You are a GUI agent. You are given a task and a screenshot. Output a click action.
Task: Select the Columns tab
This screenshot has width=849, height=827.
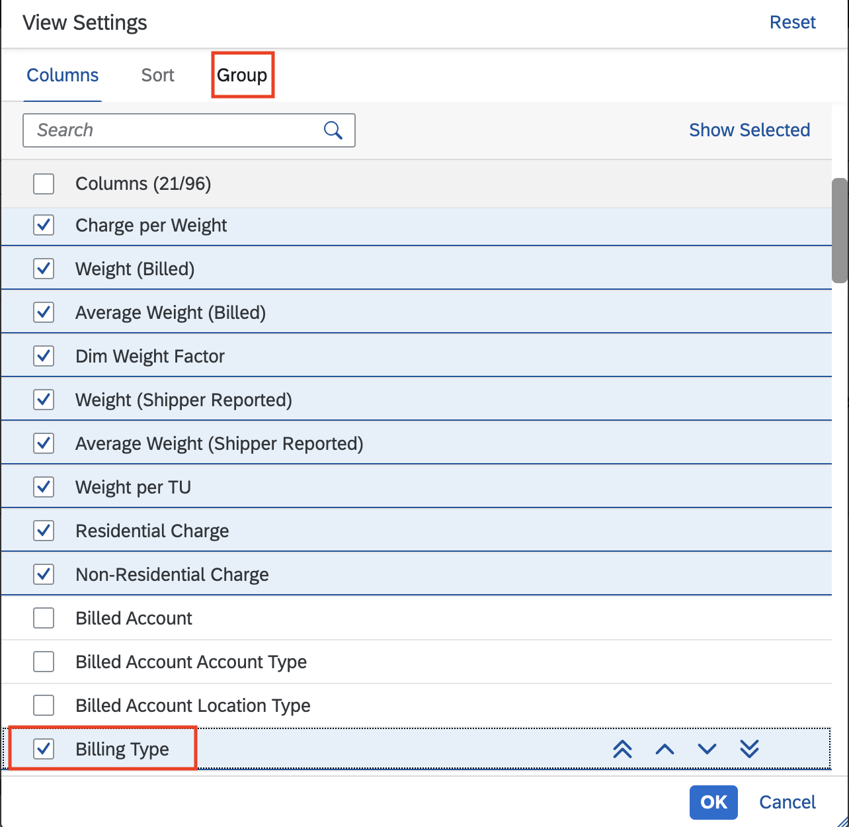coord(62,75)
